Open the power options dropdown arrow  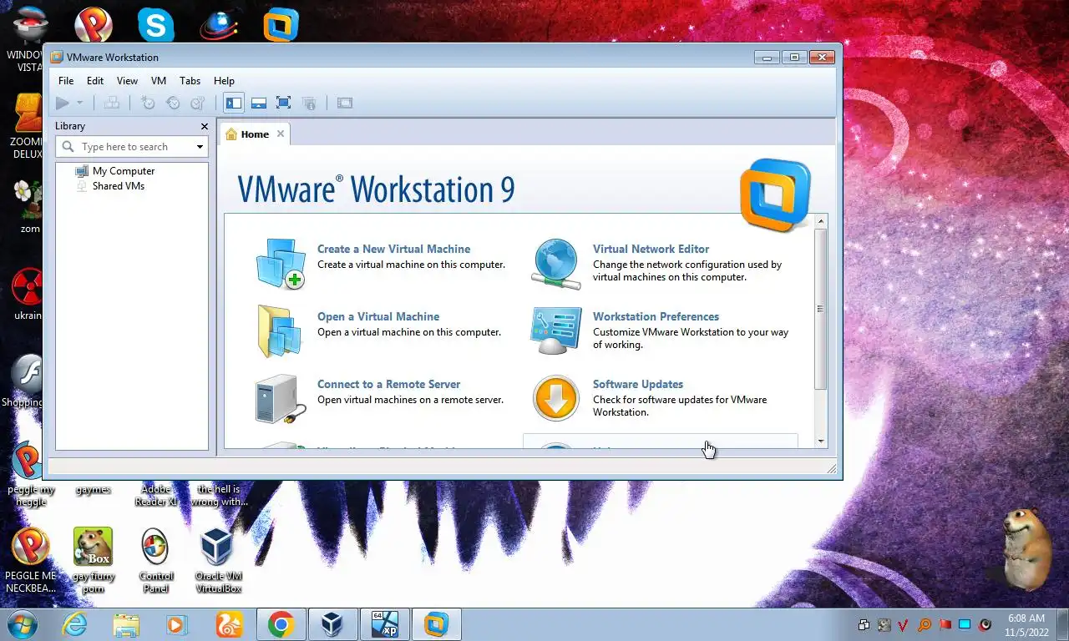click(x=80, y=103)
